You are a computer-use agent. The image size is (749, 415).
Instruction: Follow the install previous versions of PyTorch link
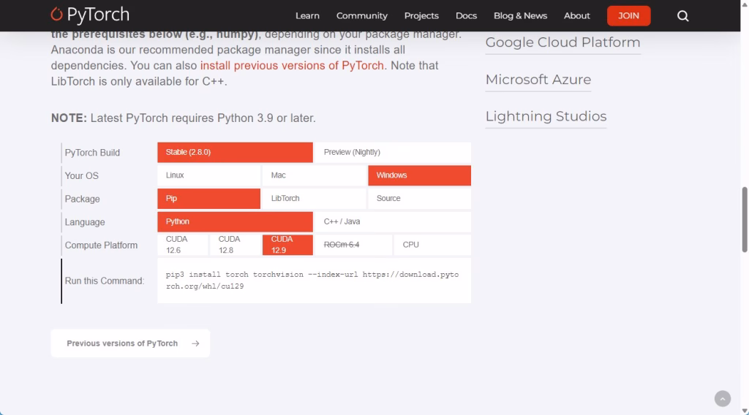point(292,65)
